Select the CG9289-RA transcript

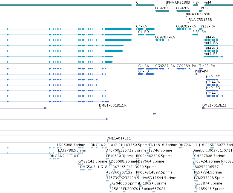(183, 29)
